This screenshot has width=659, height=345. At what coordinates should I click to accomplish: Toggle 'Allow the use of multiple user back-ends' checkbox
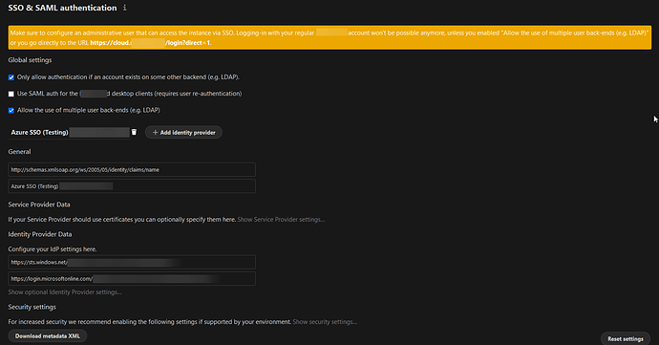(11, 110)
